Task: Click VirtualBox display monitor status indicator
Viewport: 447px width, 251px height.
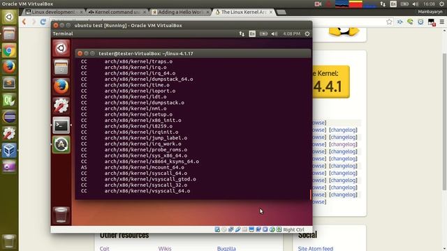Action: click(251, 229)
